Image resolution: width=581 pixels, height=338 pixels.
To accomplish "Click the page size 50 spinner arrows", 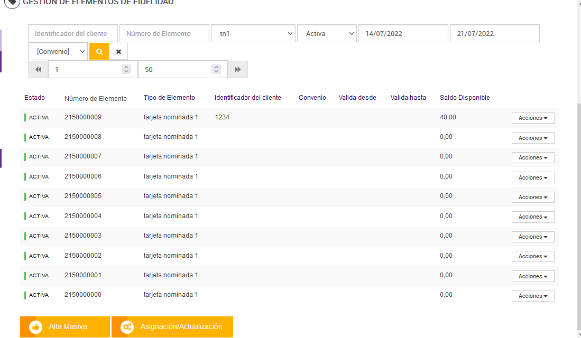I will pos(216,69).
